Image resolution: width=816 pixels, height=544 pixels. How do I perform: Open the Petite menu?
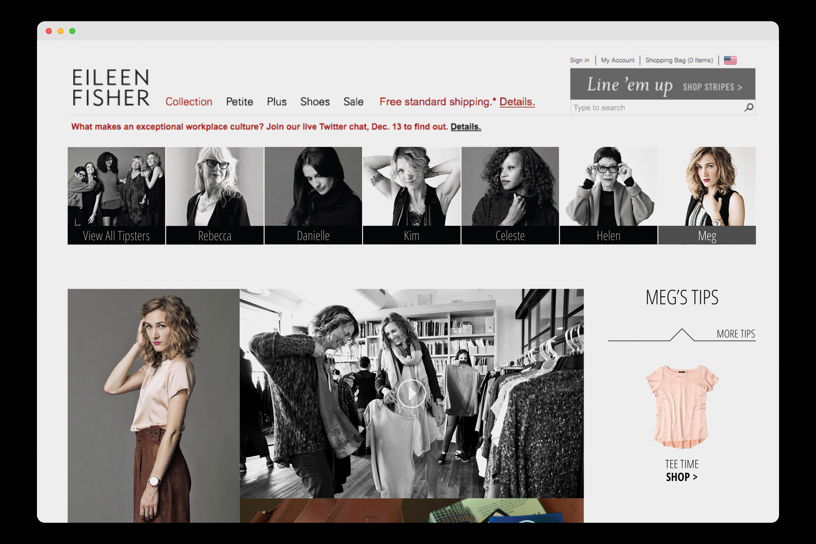pyautogui.click(x=239, y=102)
